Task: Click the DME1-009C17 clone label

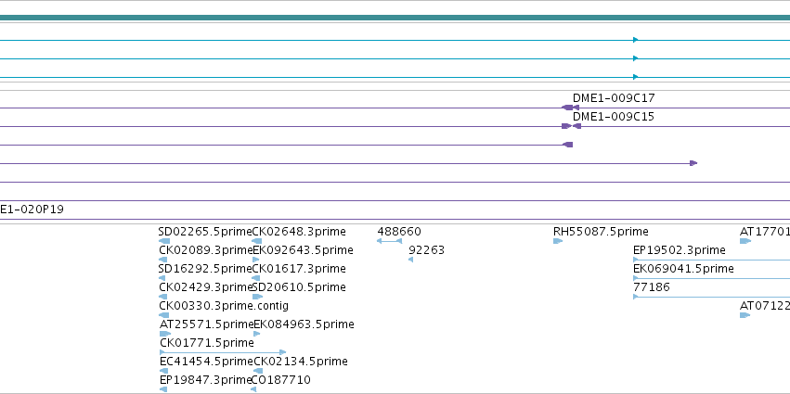Action: pos(614,98)
